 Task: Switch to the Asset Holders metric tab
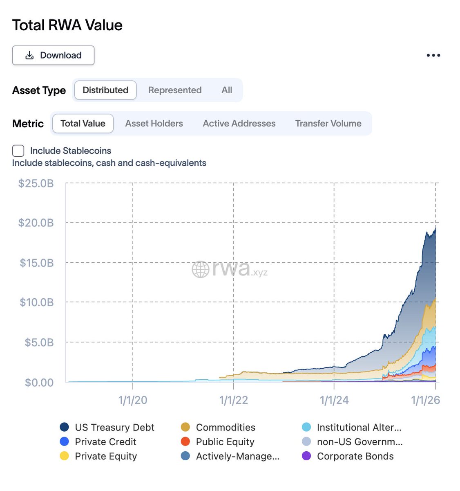pyautogui.click(x=154, y=123)
